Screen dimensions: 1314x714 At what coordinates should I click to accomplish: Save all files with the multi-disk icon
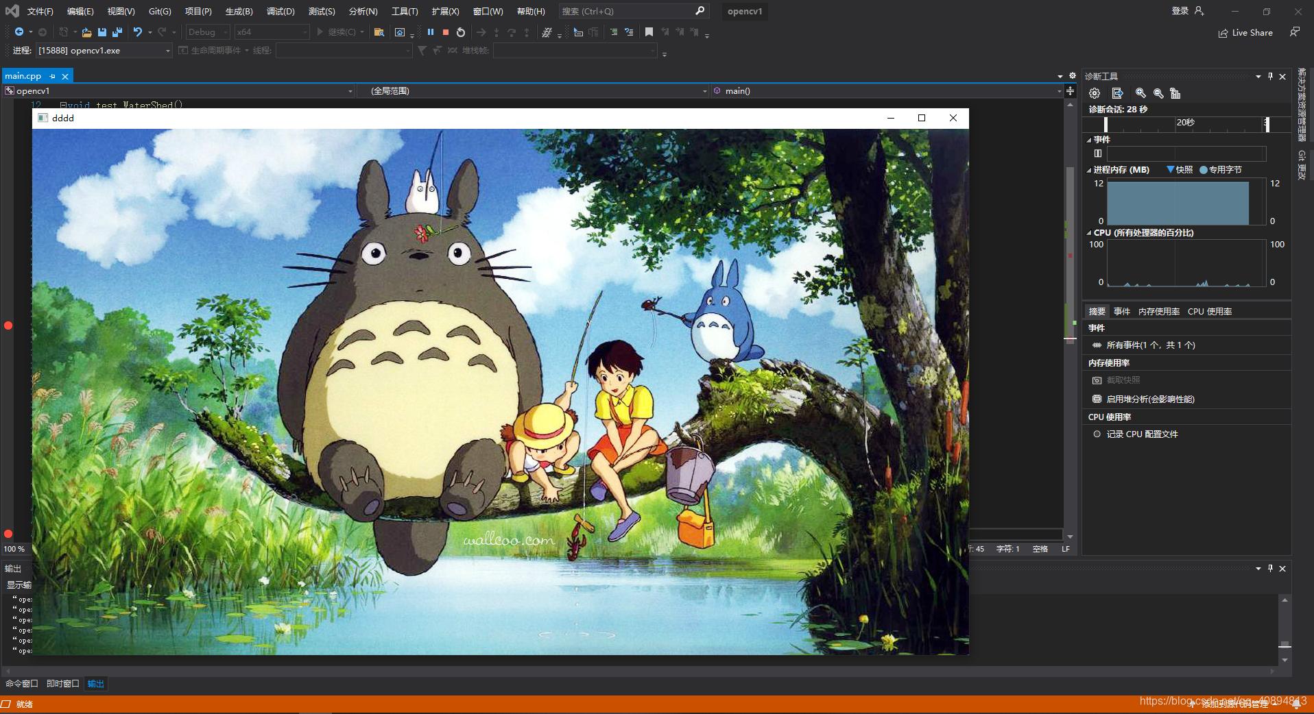pos(117,32)
